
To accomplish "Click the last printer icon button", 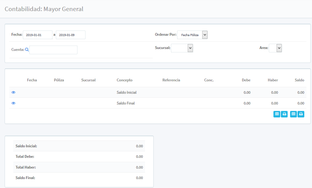I will [301, 114].
